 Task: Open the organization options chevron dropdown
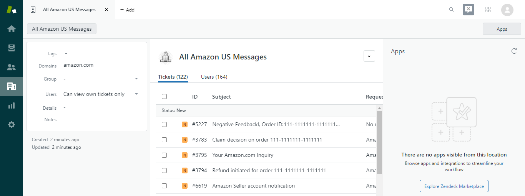tap(369, 56)
